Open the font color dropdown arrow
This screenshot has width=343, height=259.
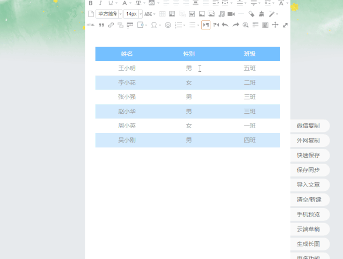[x=130, y=3]
